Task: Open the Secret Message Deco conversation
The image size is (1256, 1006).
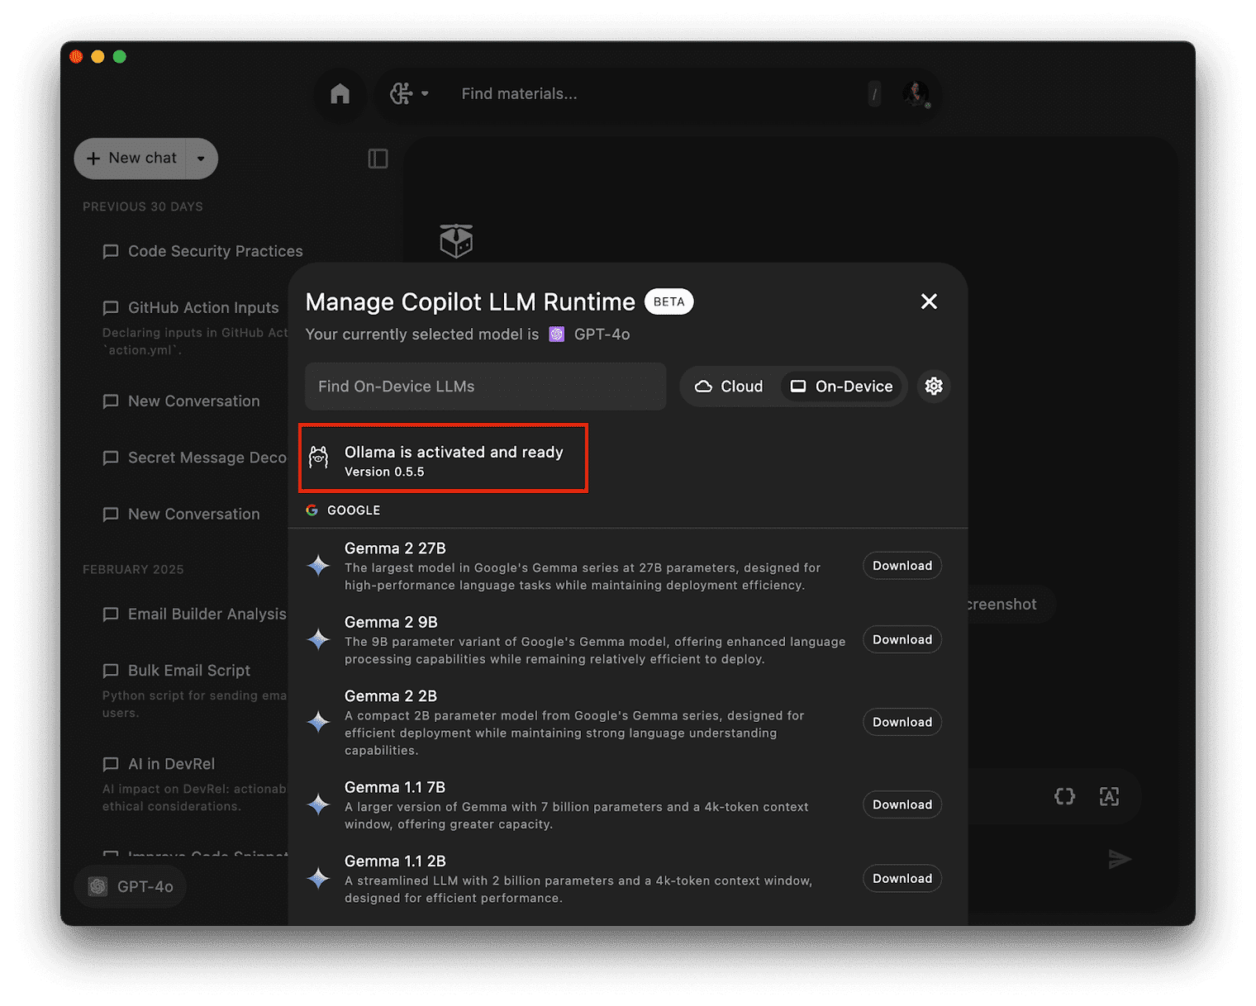Action: (x=194, y=458)
